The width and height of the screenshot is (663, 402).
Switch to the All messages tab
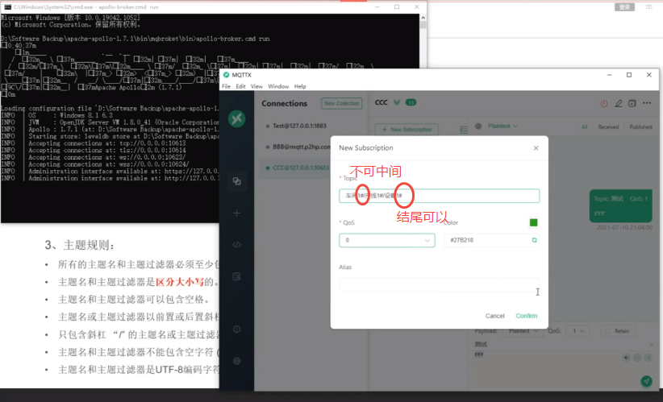(584, 126)
